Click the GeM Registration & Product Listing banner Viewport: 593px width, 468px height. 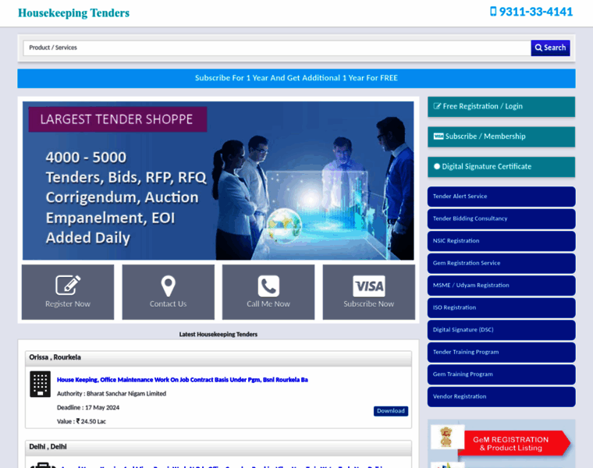(x=514, y=443)
